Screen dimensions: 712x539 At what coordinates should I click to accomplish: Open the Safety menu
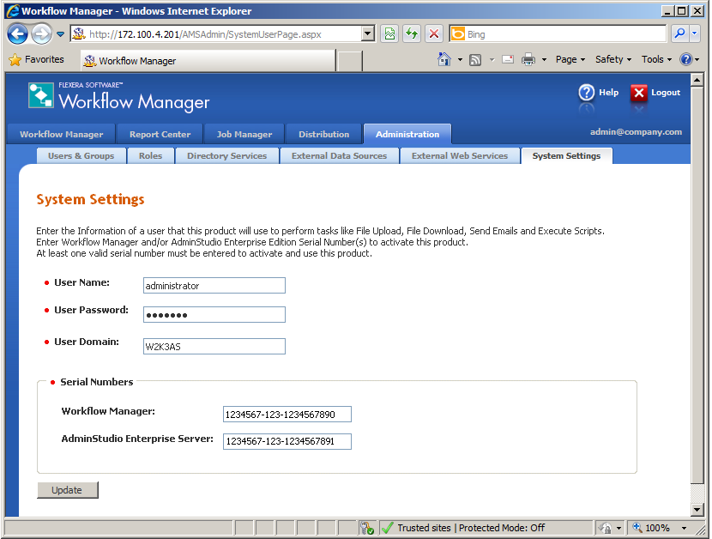[x=613, y=59]
